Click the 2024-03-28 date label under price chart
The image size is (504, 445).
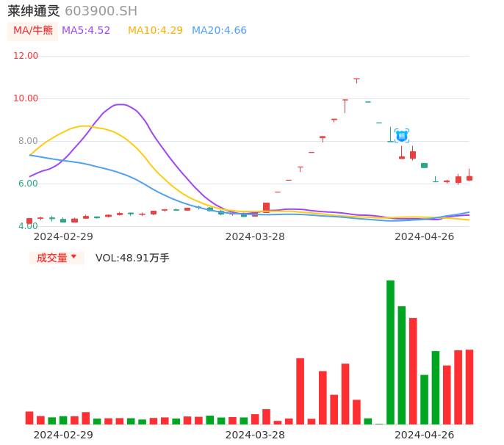pos(255,236)
